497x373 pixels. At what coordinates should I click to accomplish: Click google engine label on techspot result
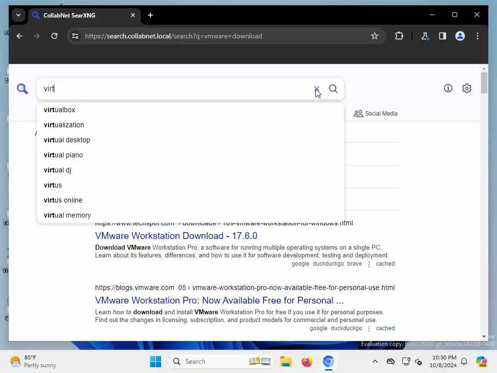tap(300, 264)
